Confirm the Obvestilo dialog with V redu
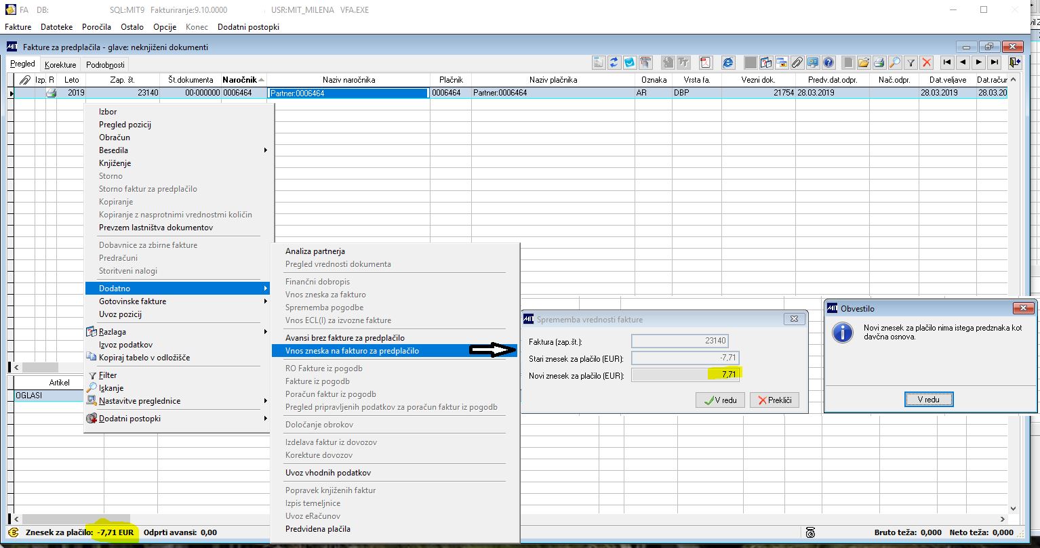 pyautogui.click(x=929, y=400)
